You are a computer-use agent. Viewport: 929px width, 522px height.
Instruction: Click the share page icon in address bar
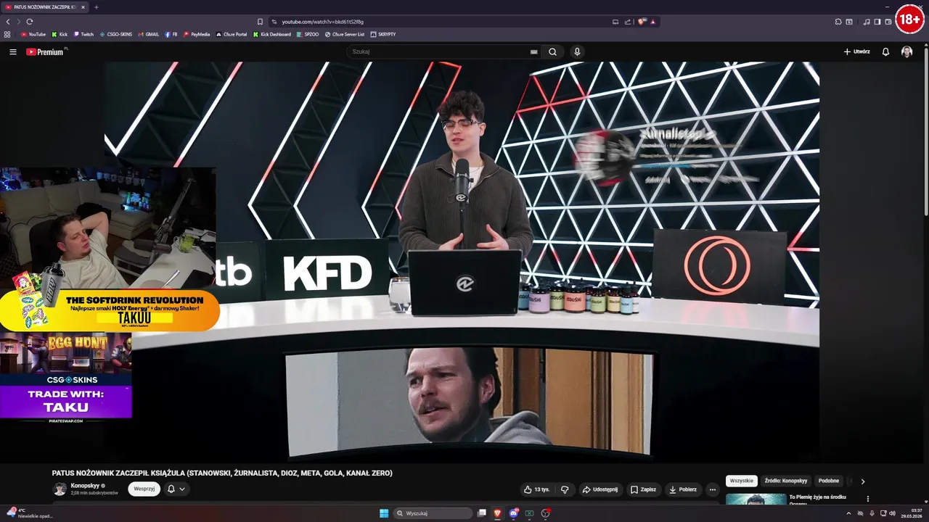click(628, 22)
